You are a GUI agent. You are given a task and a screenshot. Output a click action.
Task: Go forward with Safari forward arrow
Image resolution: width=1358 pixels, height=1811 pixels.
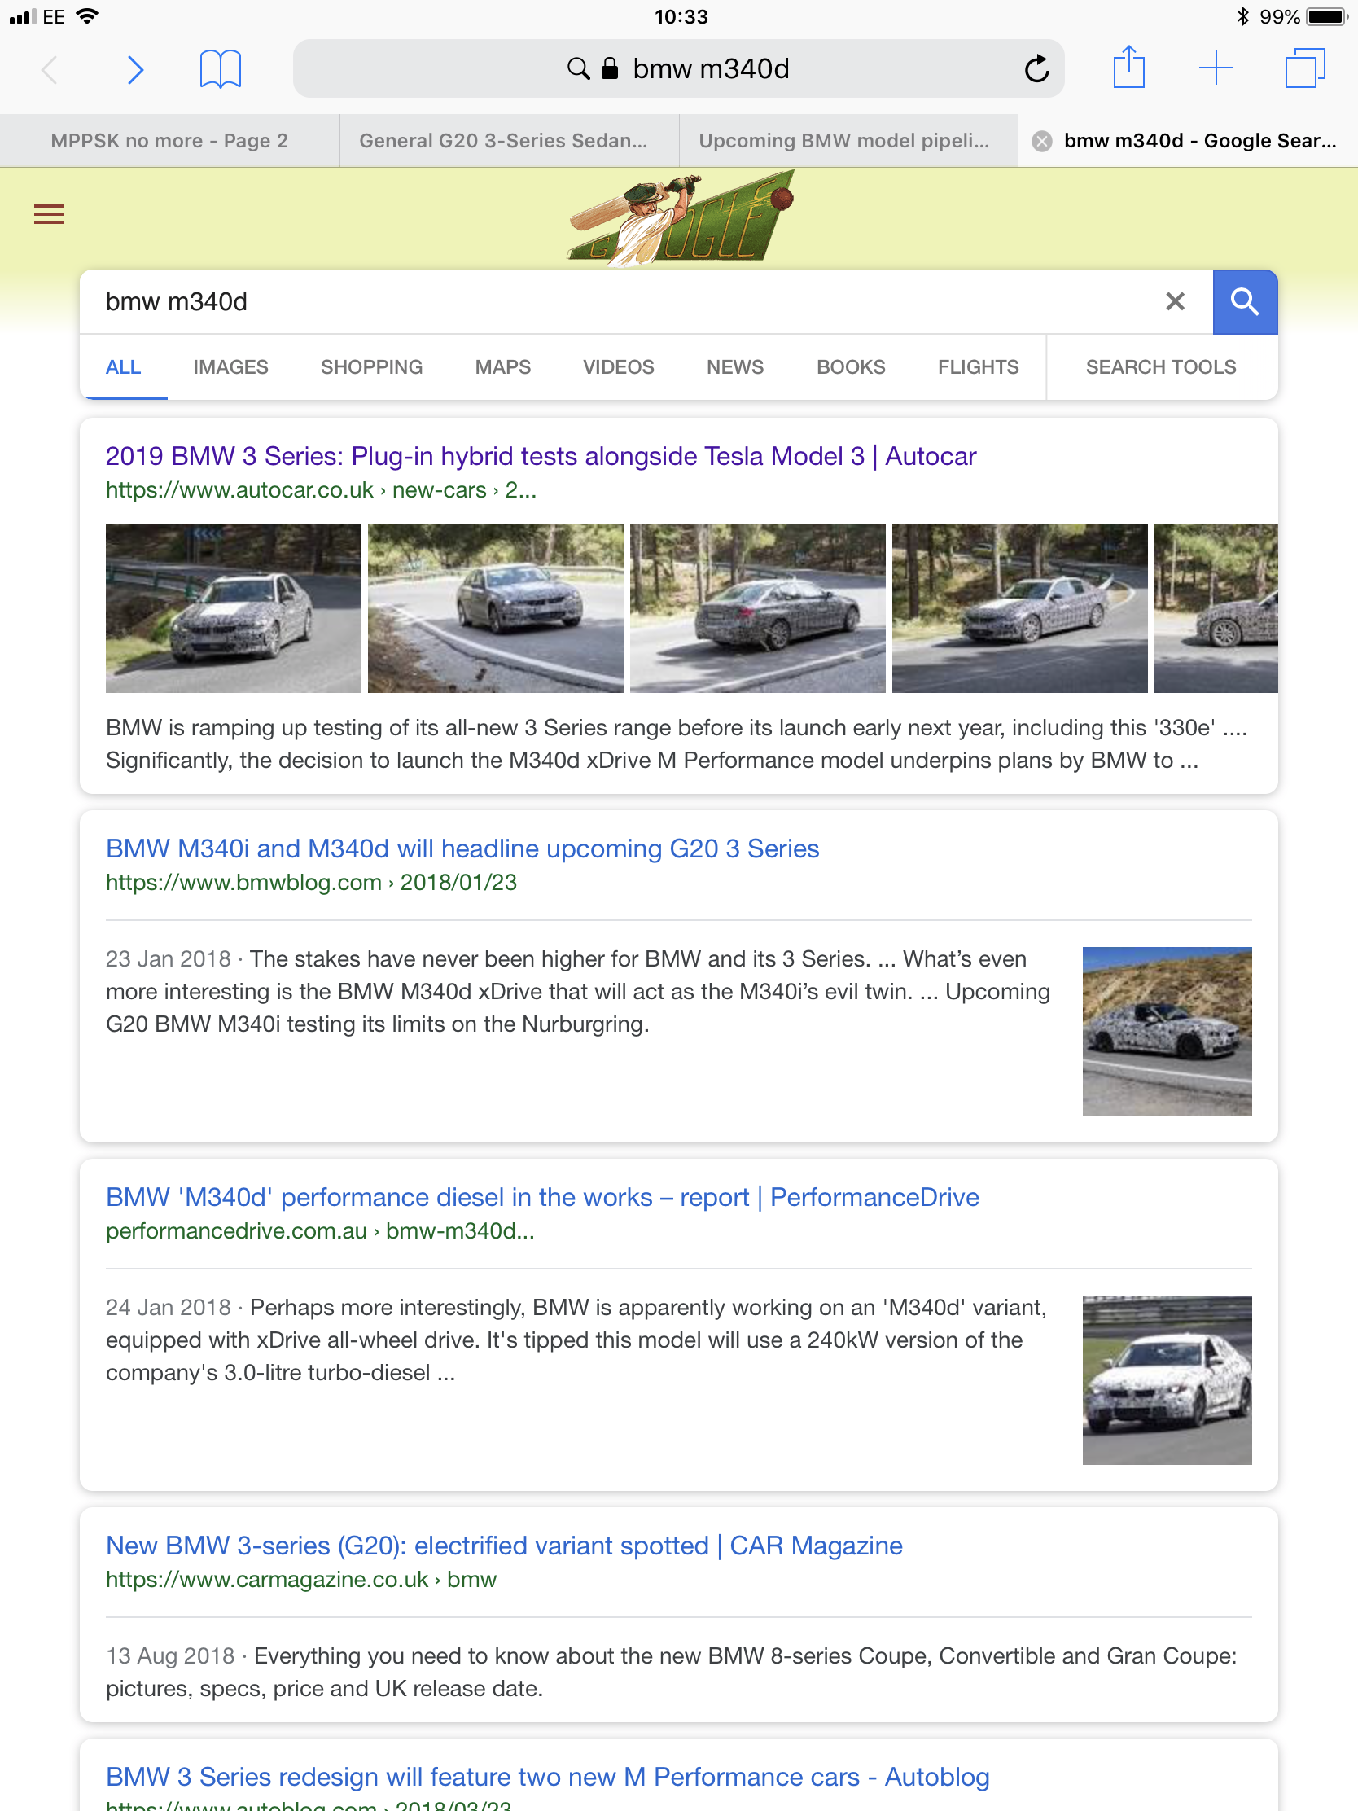tap(136, 69)
